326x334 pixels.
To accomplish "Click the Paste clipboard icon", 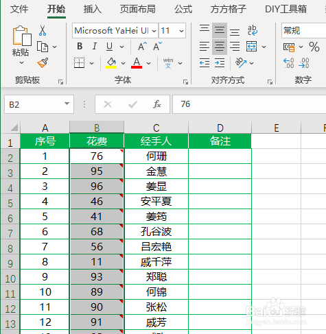I will point(22,36).
